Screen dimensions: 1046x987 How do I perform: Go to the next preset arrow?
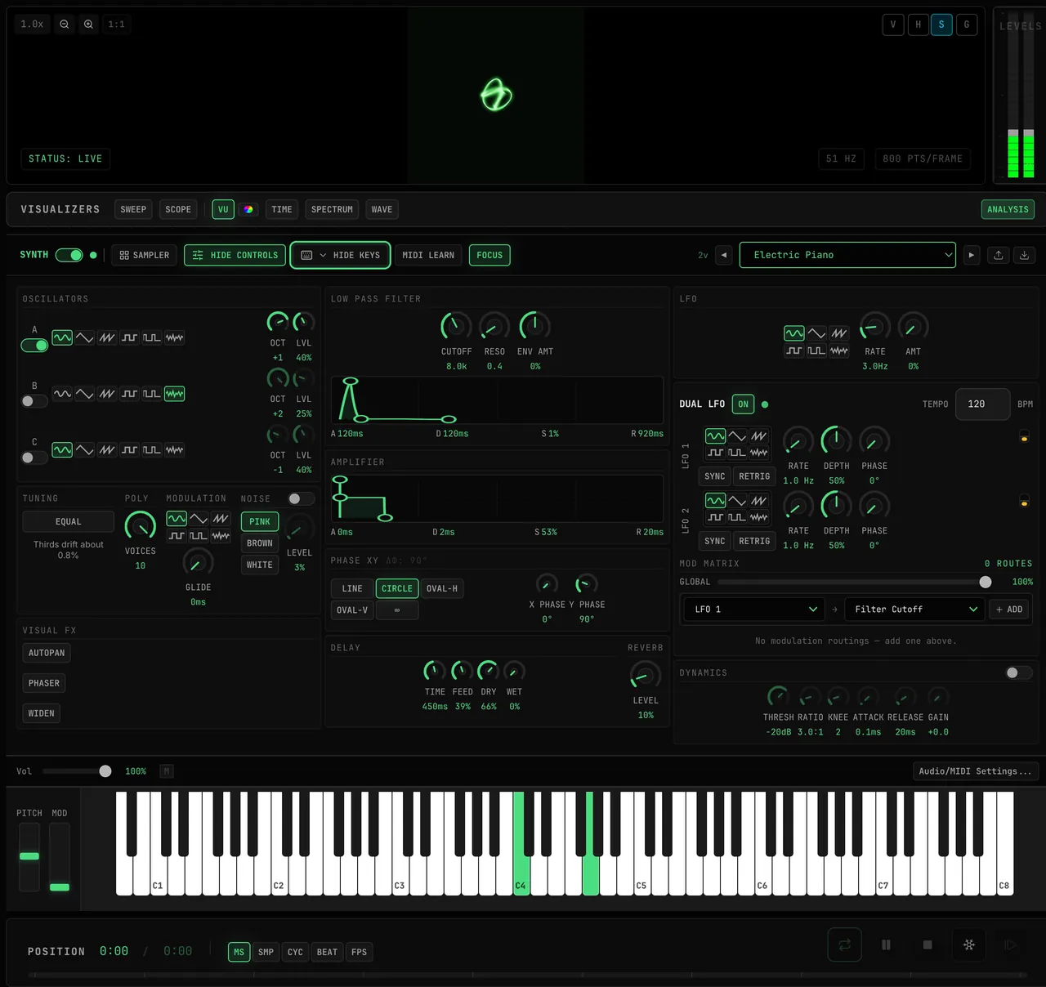point(971,255)
